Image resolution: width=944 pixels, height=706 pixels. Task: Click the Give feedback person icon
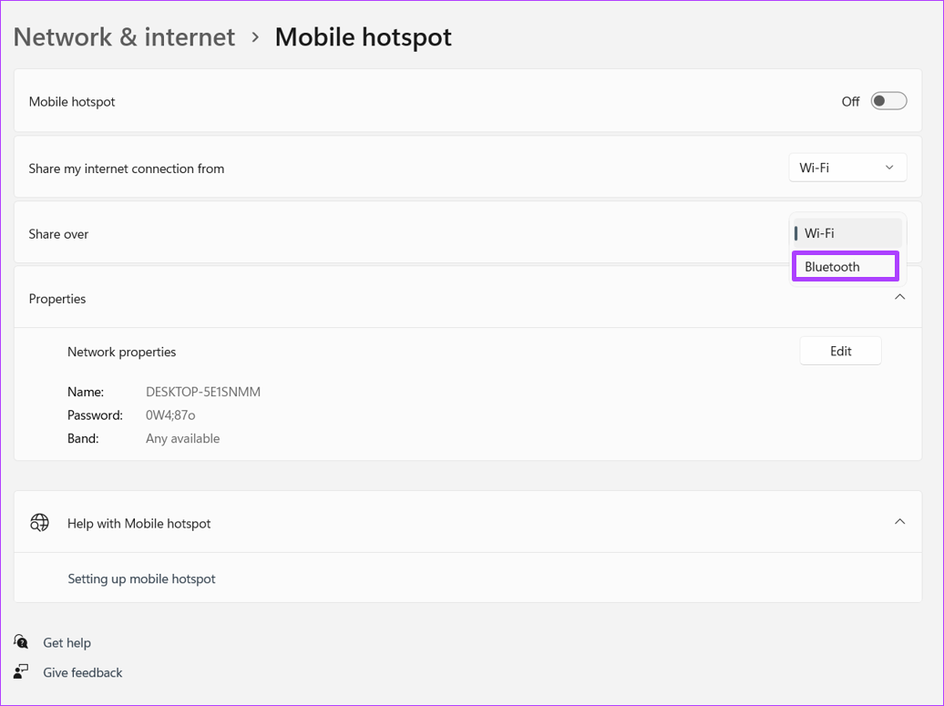click(x=21, y=671)
